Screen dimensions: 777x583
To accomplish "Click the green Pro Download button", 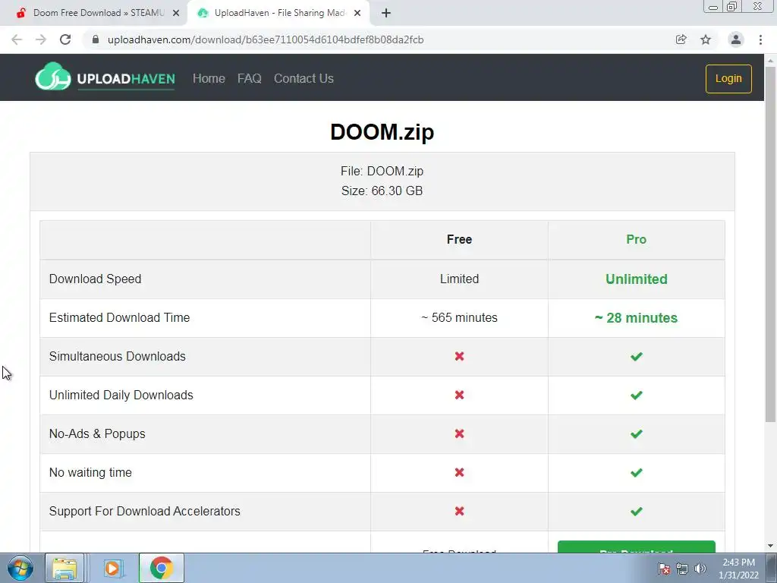I will tap(637, 547).
